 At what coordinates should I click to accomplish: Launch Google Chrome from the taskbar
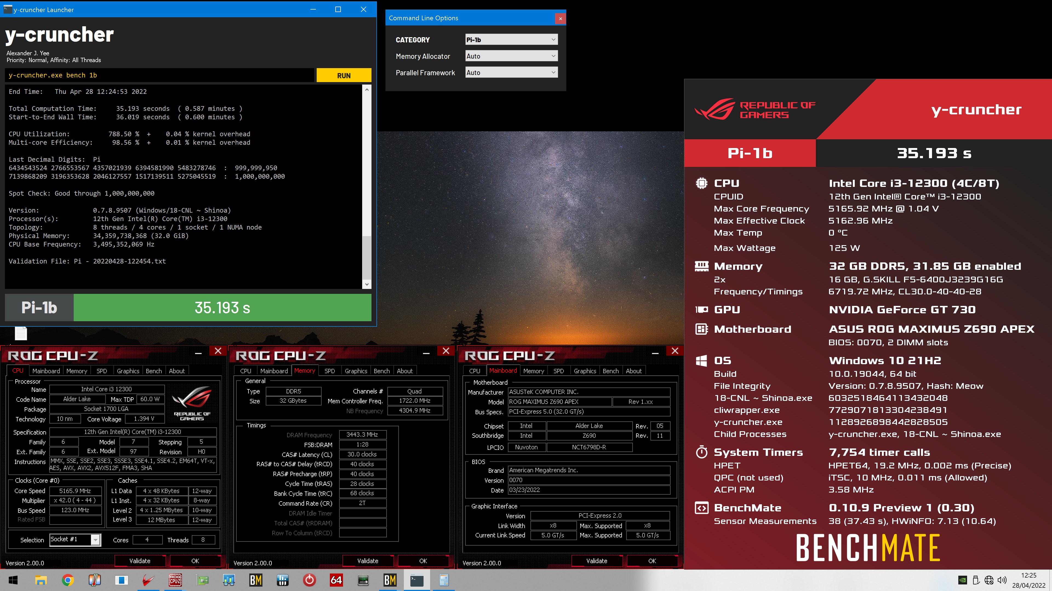coord(68,580)
